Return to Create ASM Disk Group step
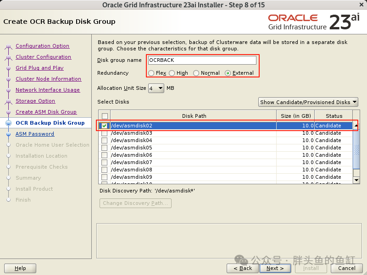Viewport: 367px width, 275px height. point(46,112)
